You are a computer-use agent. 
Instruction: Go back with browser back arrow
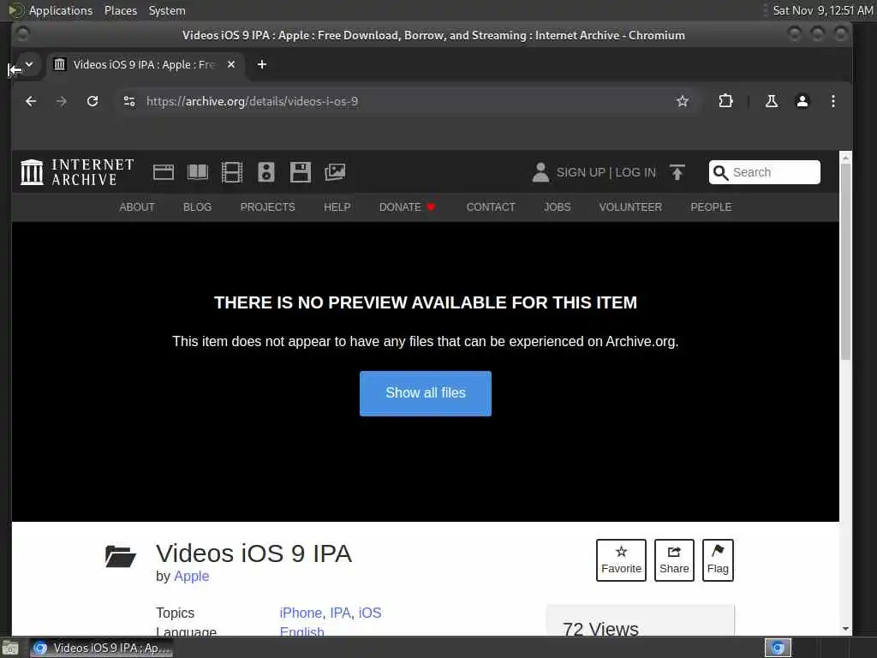pyautogui.click(x=31, y=101)
